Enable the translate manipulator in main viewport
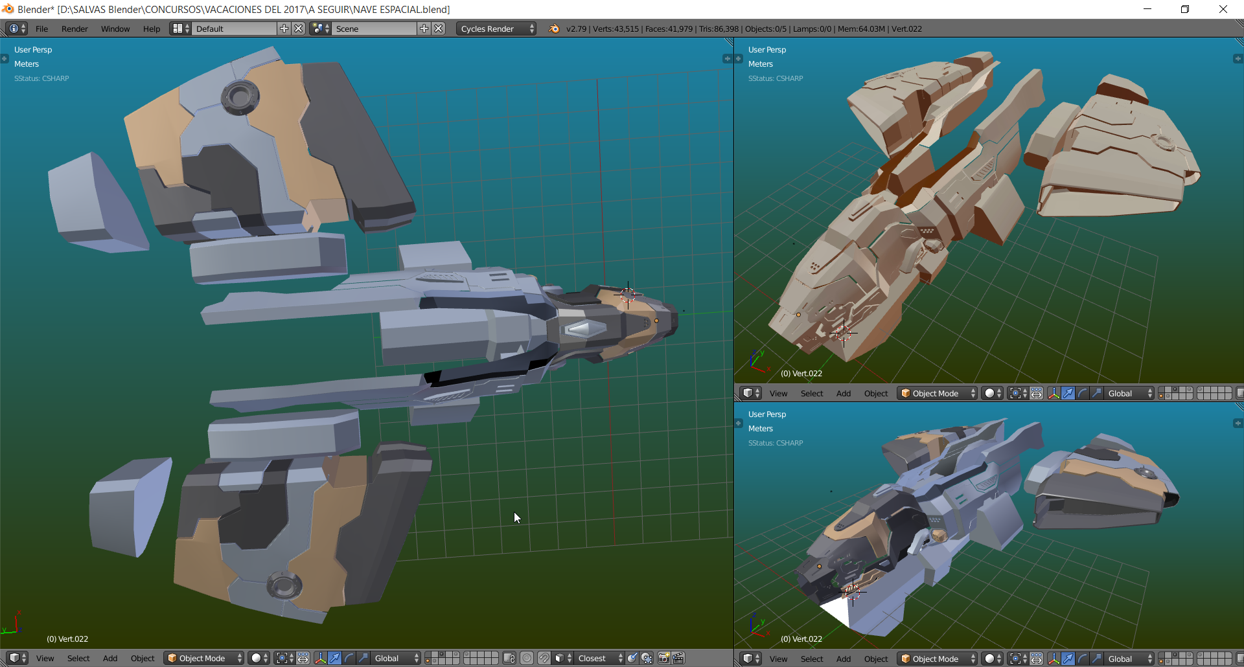Image resolution: width=1244 pixels, height=667 pixels. (x=334, y=658)
